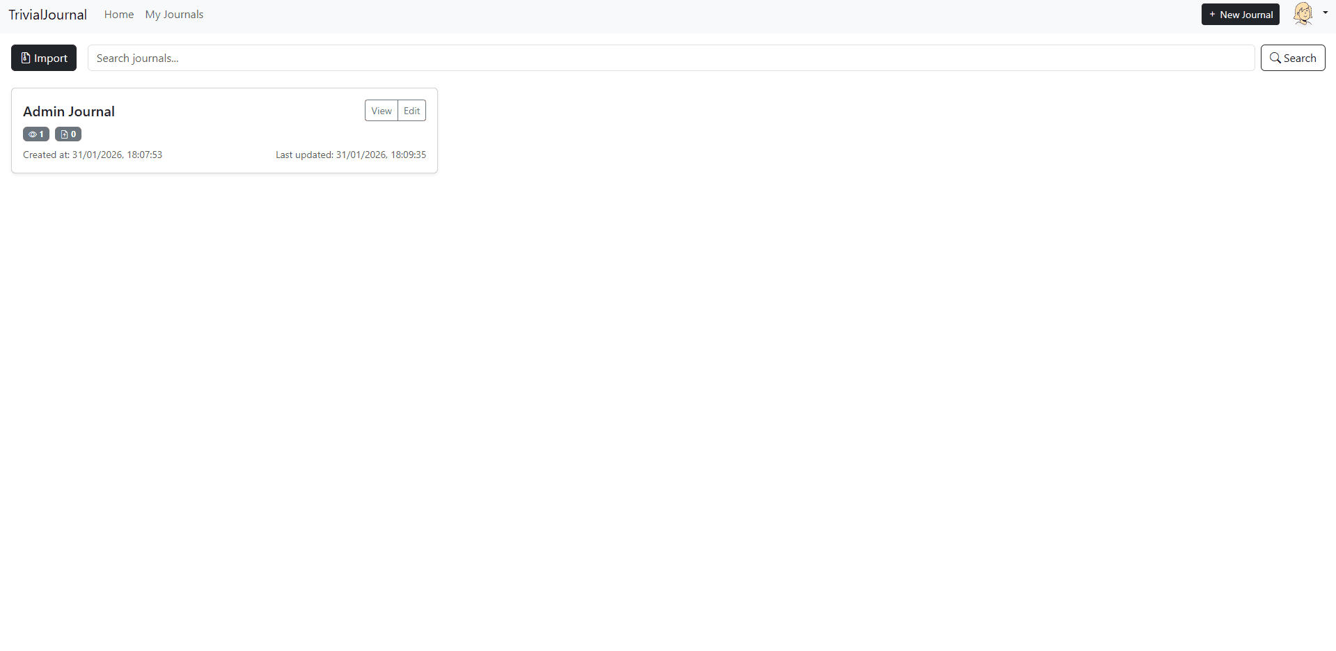Click the Search button with magnifier
Screen dimensions: 1336x651
coord(1293,58)
